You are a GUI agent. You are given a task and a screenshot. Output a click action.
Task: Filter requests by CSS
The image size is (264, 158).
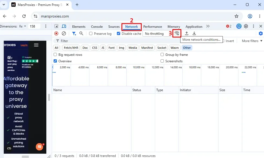95,48
